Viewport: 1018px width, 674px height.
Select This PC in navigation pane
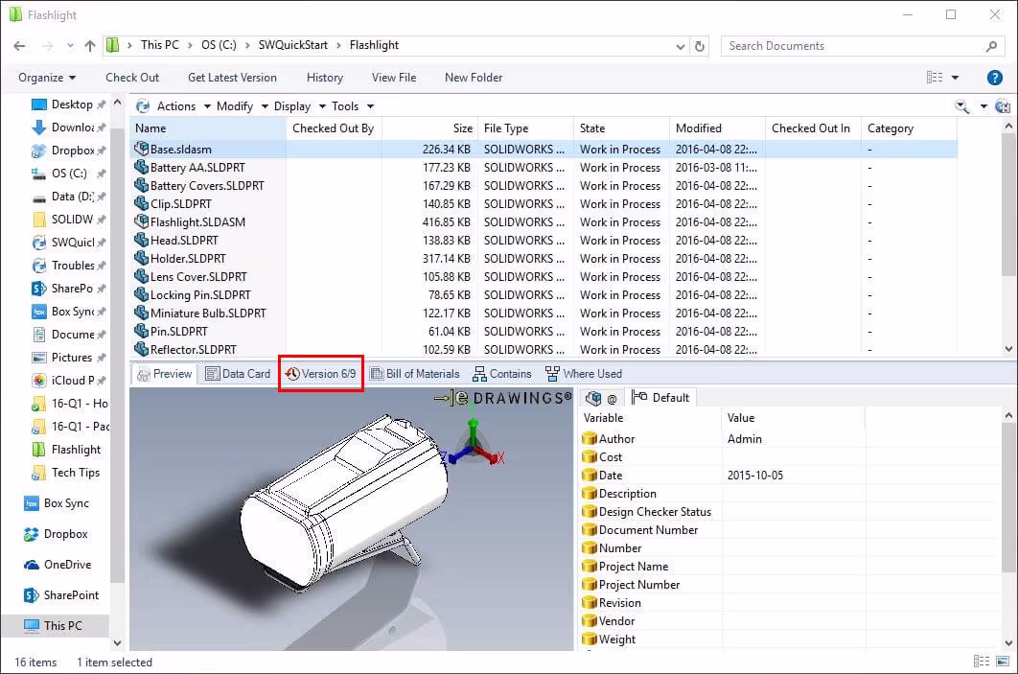click(x=56, y=625)
